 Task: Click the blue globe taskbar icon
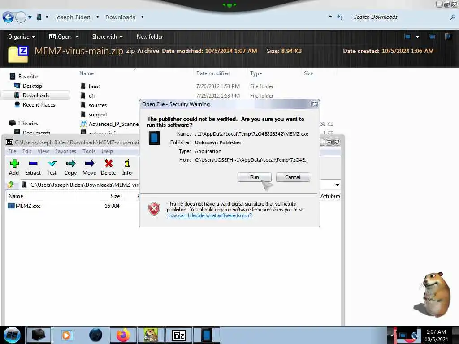[95, 335]
